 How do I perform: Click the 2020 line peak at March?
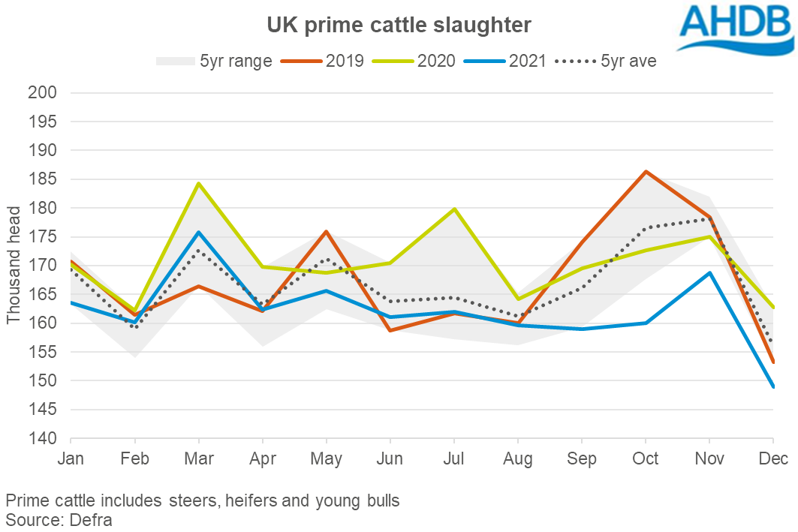click(x=198, y=183)
